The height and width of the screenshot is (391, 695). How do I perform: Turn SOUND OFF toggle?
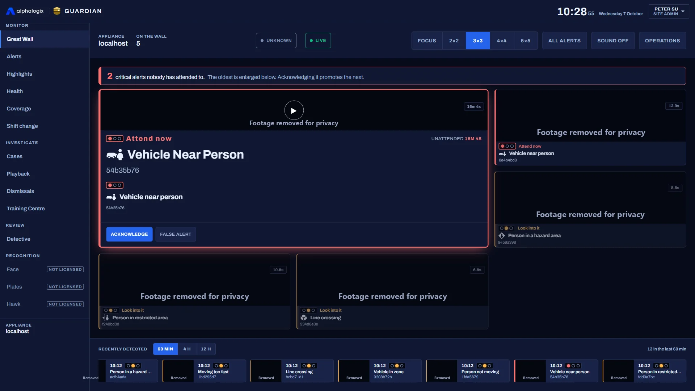(x=613, y=41)
